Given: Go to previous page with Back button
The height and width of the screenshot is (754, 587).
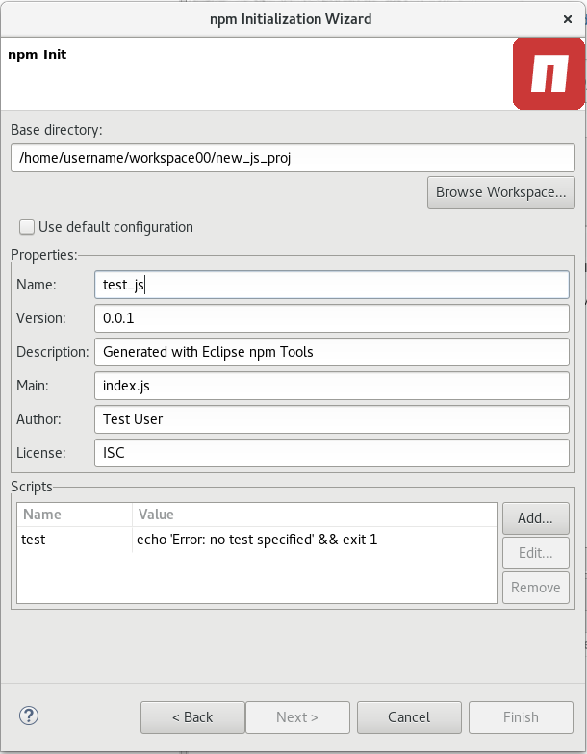Looking at the screenshot, I should pos(191,717).
